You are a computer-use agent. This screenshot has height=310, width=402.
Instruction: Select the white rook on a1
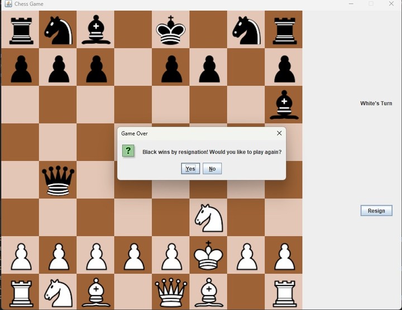pyautogui.click(x=21, y=293)
